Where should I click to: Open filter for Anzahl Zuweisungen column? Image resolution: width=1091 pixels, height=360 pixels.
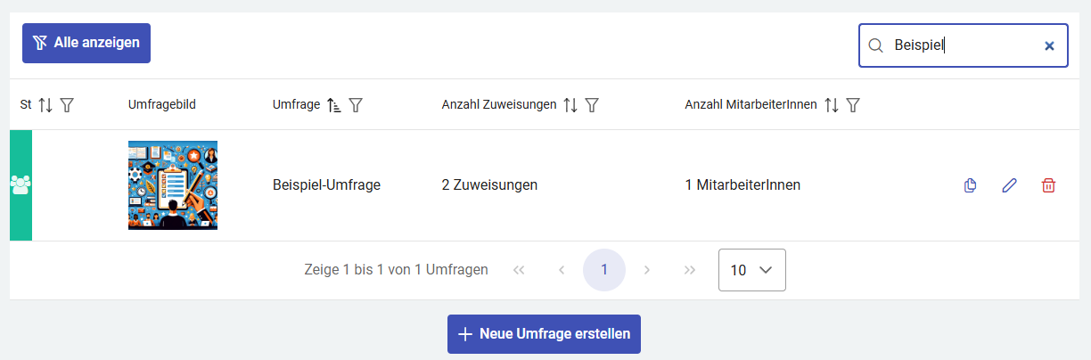[x=592, y=105]
